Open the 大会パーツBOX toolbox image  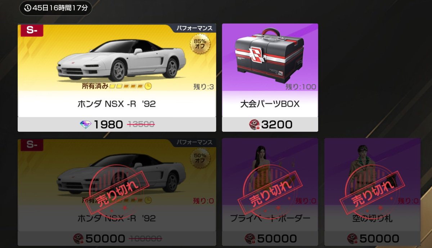coord(270,56)
